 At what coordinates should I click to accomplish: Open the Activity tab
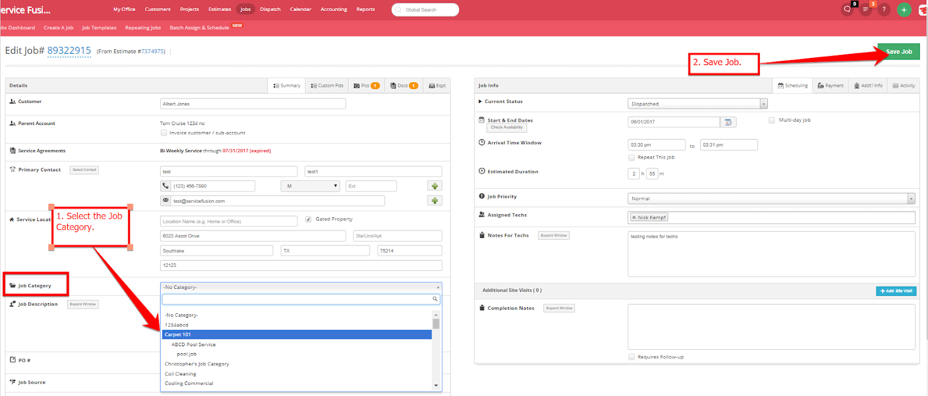click(x=904, y=86)
